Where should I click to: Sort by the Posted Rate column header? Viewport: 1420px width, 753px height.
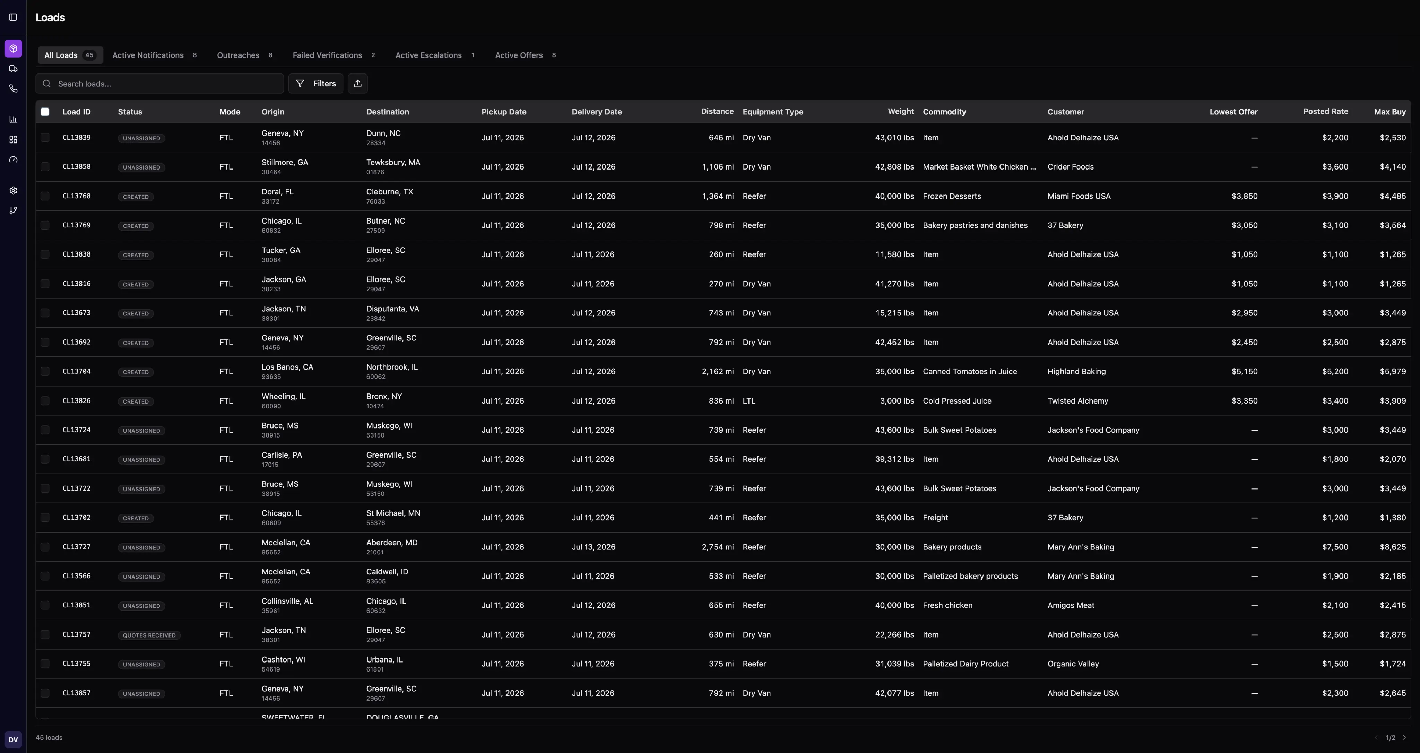tap(1326, 111)
